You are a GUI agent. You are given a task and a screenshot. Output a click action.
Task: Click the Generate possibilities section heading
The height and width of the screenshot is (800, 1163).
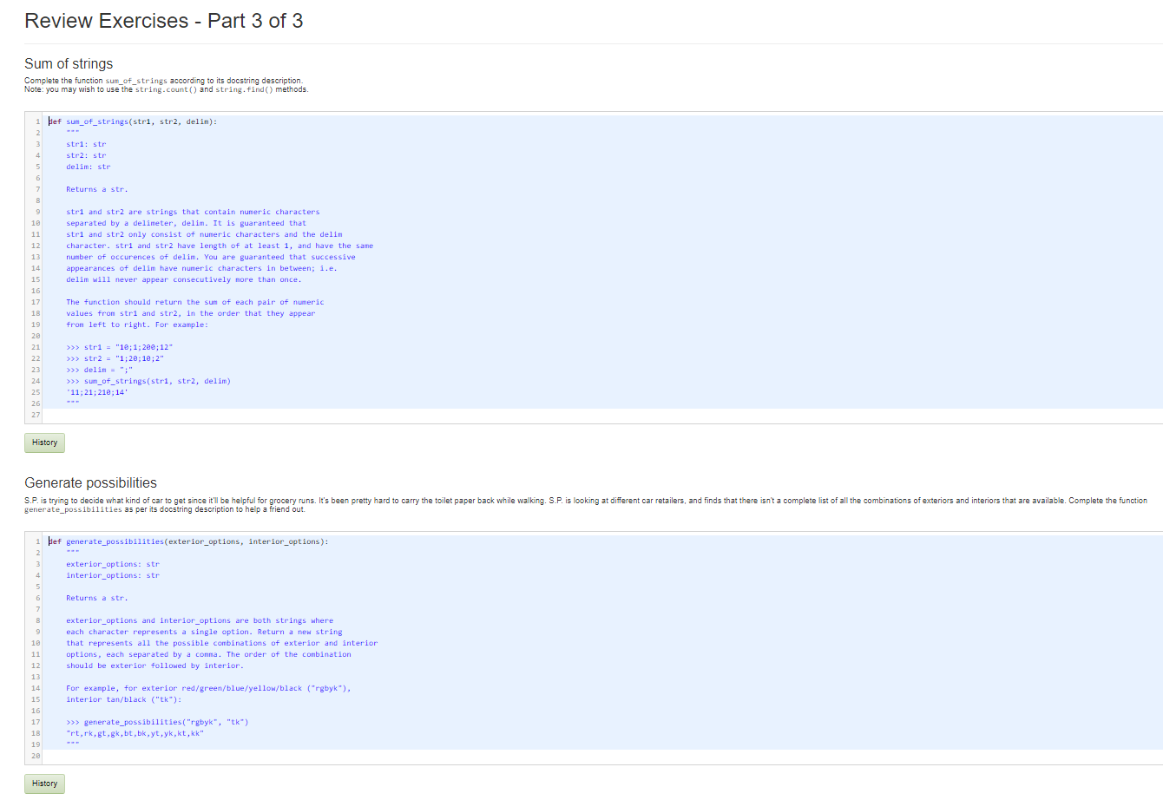point(90,482)
